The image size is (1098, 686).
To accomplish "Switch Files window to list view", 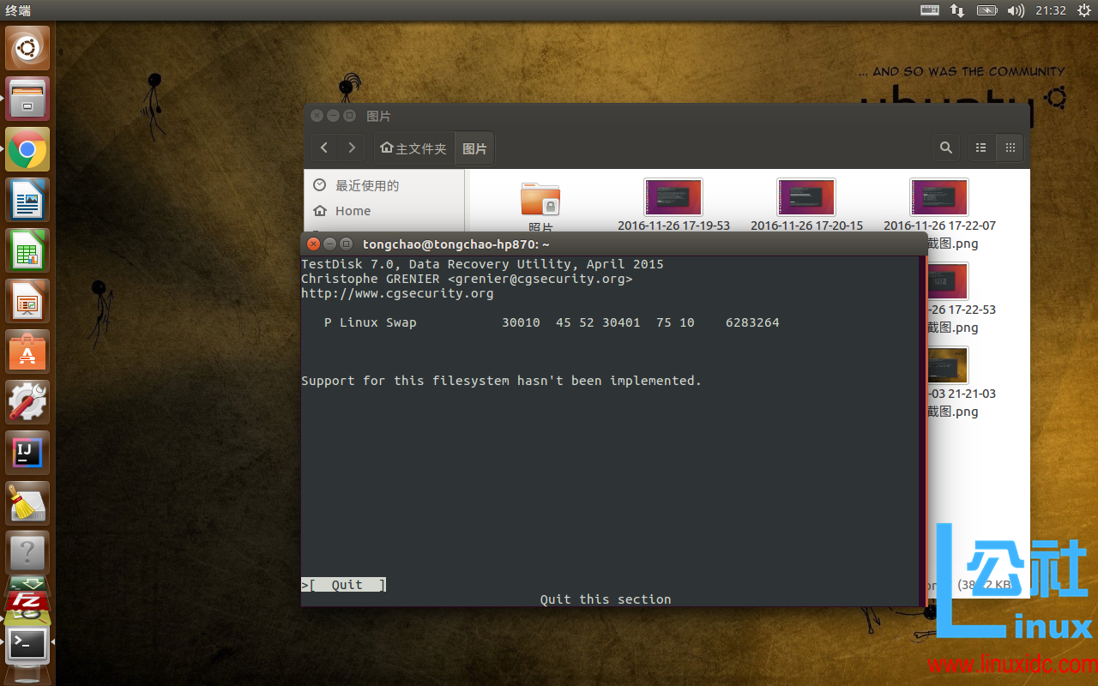I will tap(981, 148).
